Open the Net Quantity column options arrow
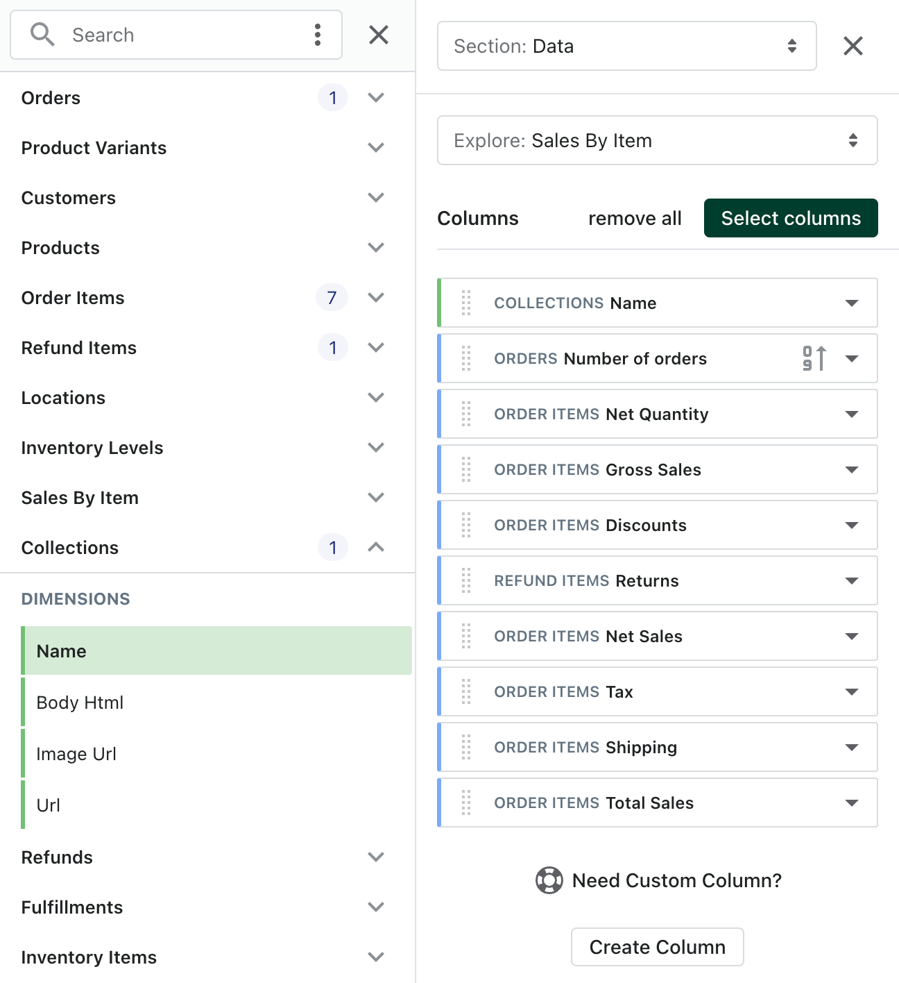Viewport: 899px width, 983px height. [852, 414]
